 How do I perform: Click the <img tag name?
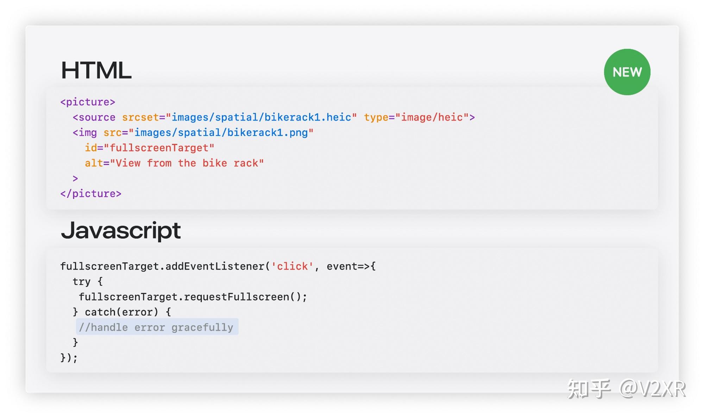click(x=85, y=133)
